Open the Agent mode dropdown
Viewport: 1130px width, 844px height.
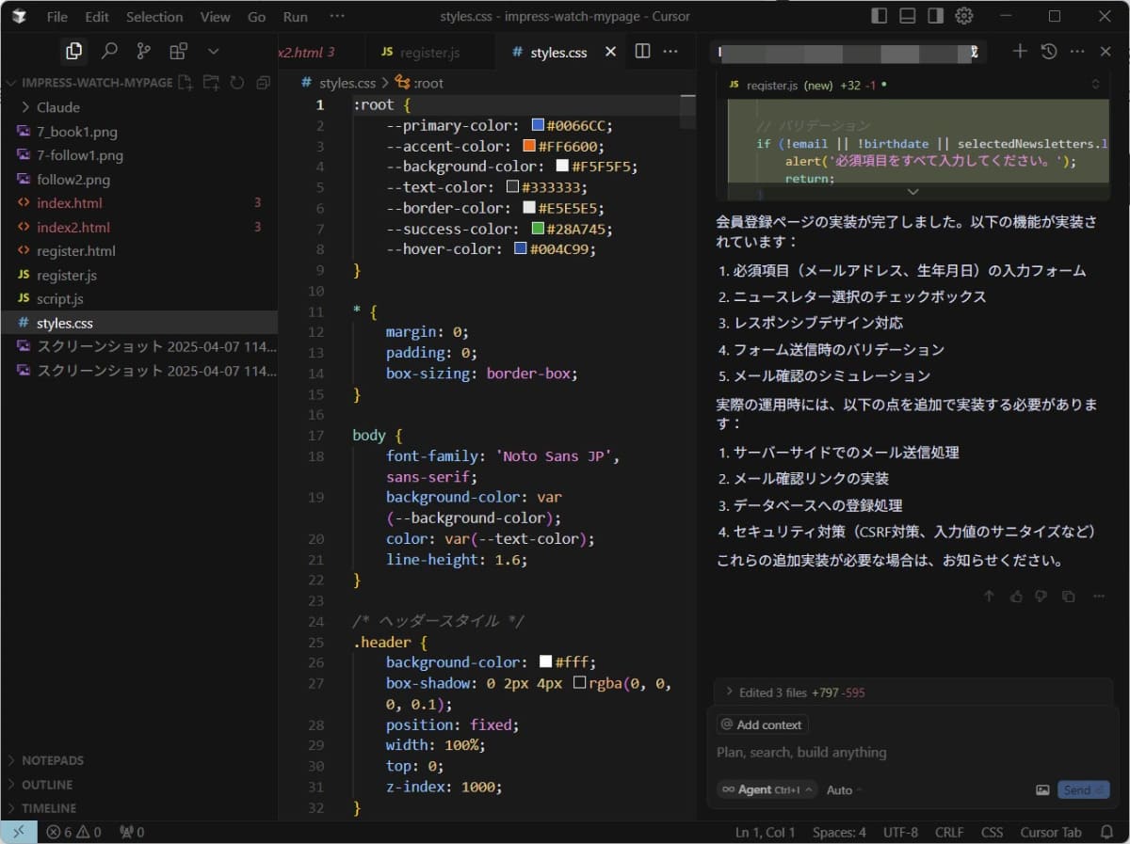[766, 790]
